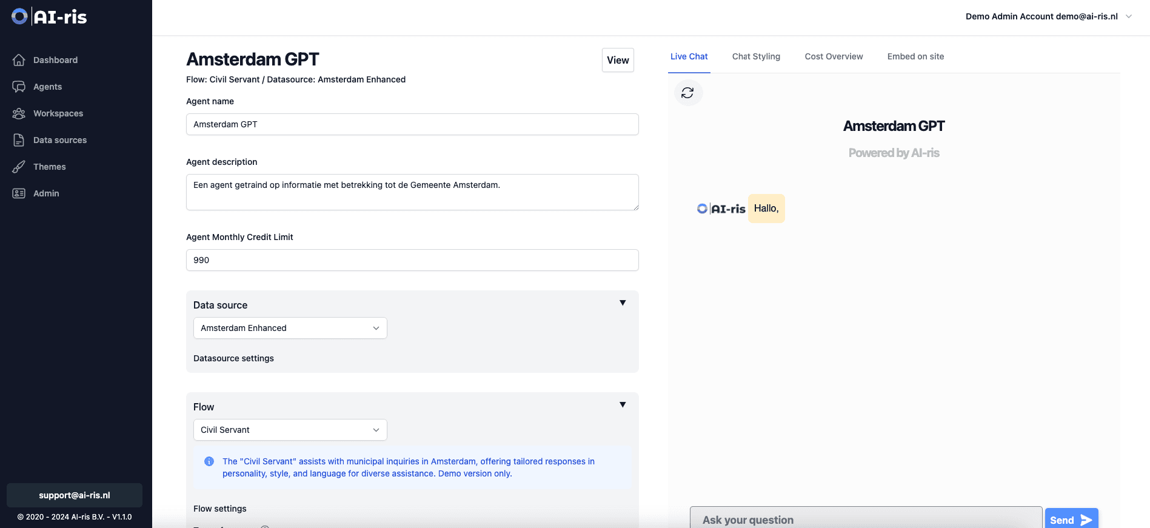Viewport: 1150px width, 528px height.
Task: Click the AI-ris logo in sidebar
Action: 49,16
